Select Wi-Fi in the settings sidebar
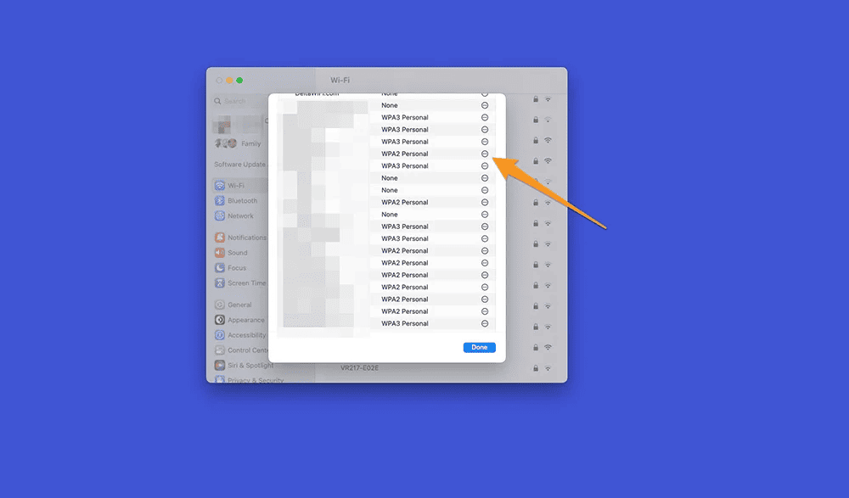This screenshot has height=498, width=849. [235, 186]
